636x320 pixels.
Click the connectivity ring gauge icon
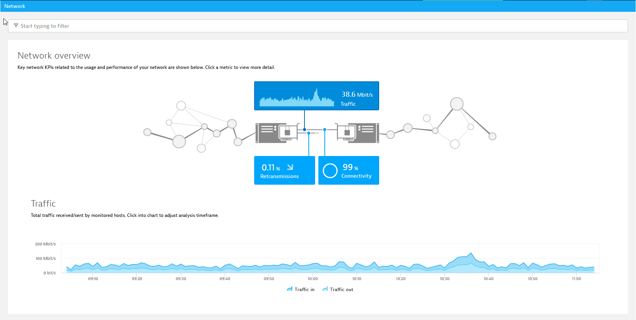330,171
